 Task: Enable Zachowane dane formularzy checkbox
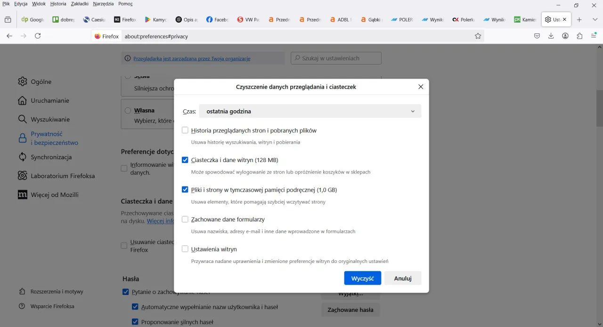pyautogui.click(x=185, y=220)
